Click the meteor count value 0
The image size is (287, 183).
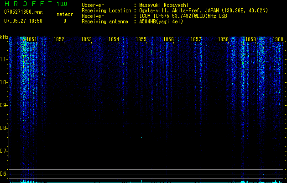65,21
